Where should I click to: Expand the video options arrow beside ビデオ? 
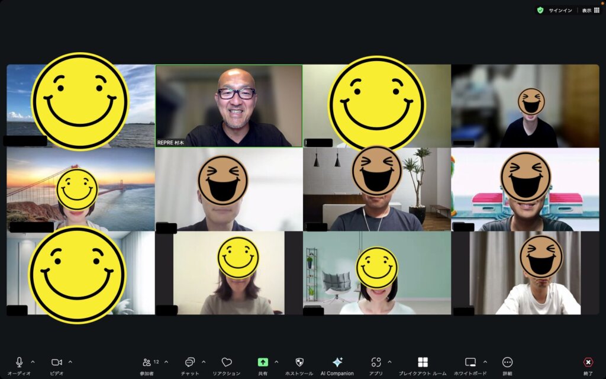pyautogui.click(x=70, y=362)
